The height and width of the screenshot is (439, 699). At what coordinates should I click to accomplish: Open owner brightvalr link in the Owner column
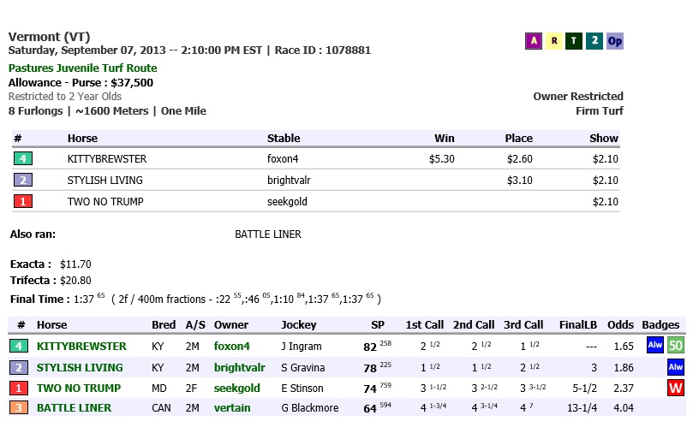239,367
